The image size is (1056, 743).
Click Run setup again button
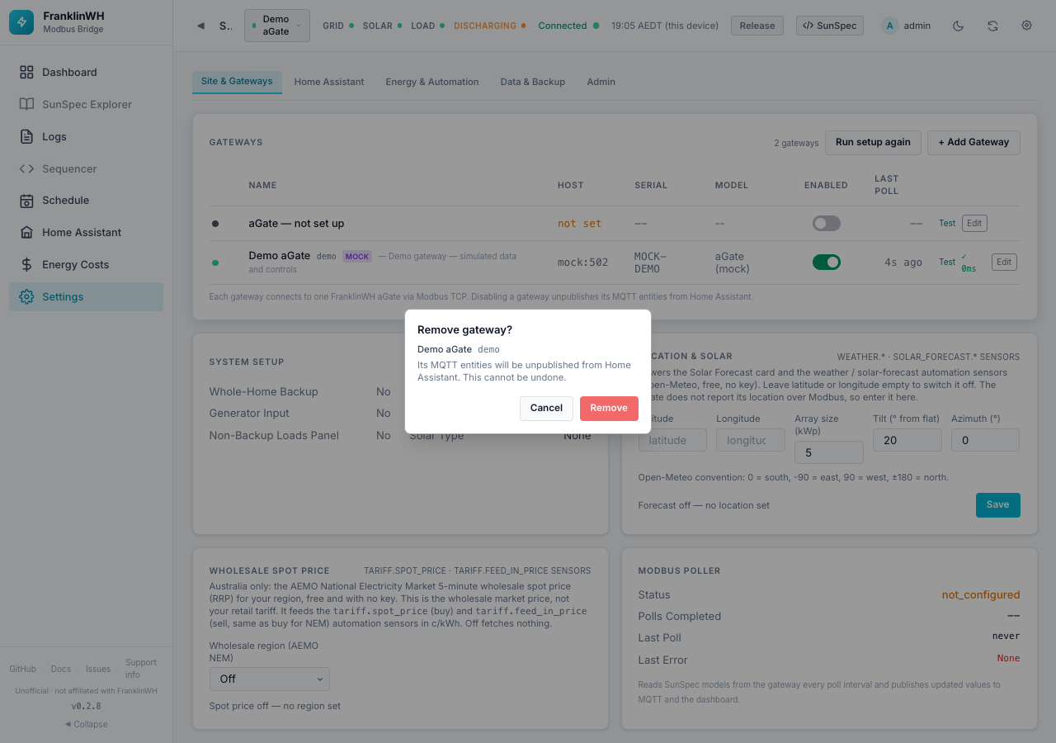tap(873, 142)
